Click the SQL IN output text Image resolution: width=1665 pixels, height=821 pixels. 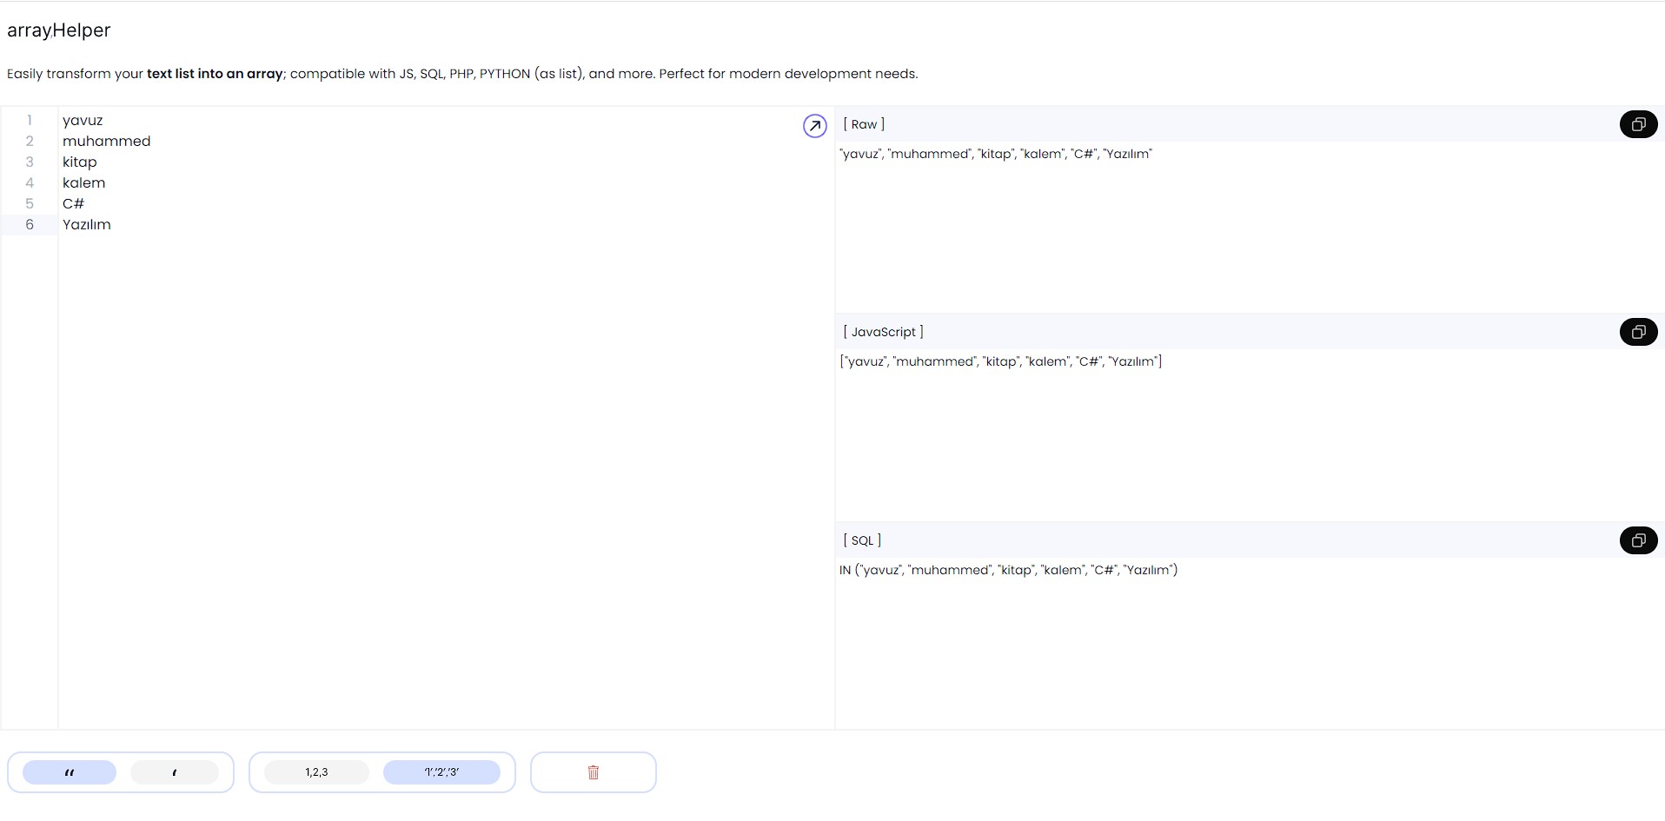[x=1008, y=570]
